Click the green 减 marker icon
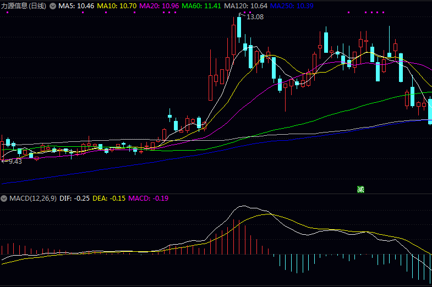 (360, 189)
